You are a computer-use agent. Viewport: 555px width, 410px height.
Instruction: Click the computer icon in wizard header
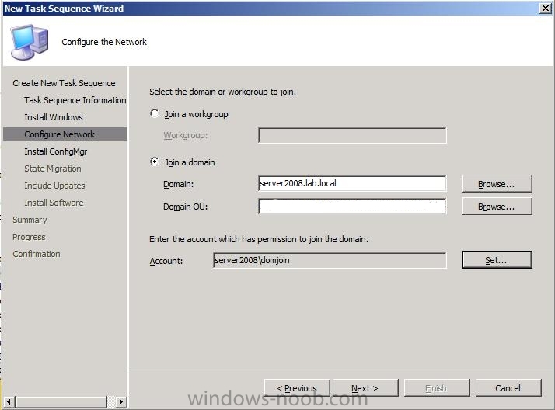point(30,42)
